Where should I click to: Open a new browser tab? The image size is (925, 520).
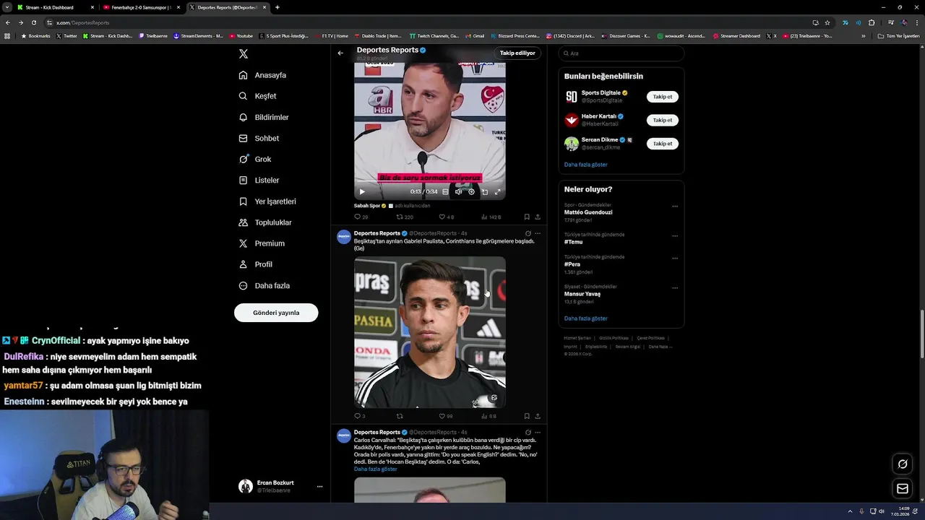[x=277, y=7]
